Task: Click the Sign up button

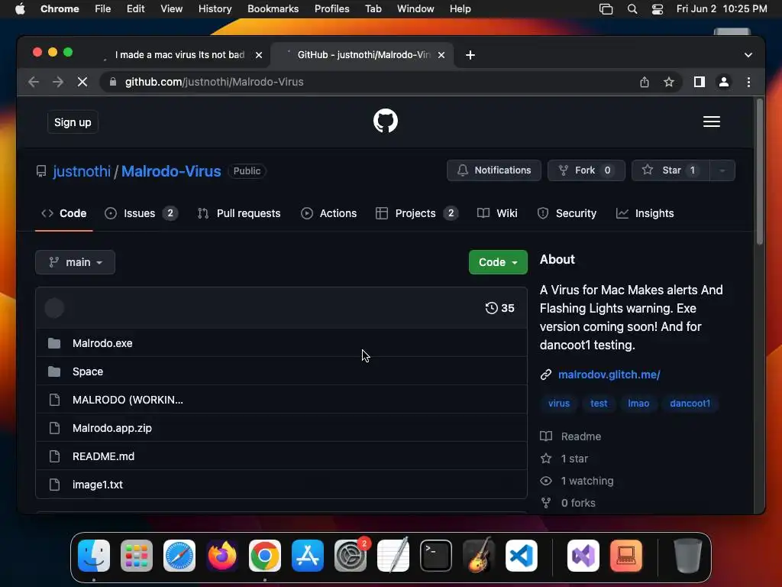Action: [x=73, y=122]
